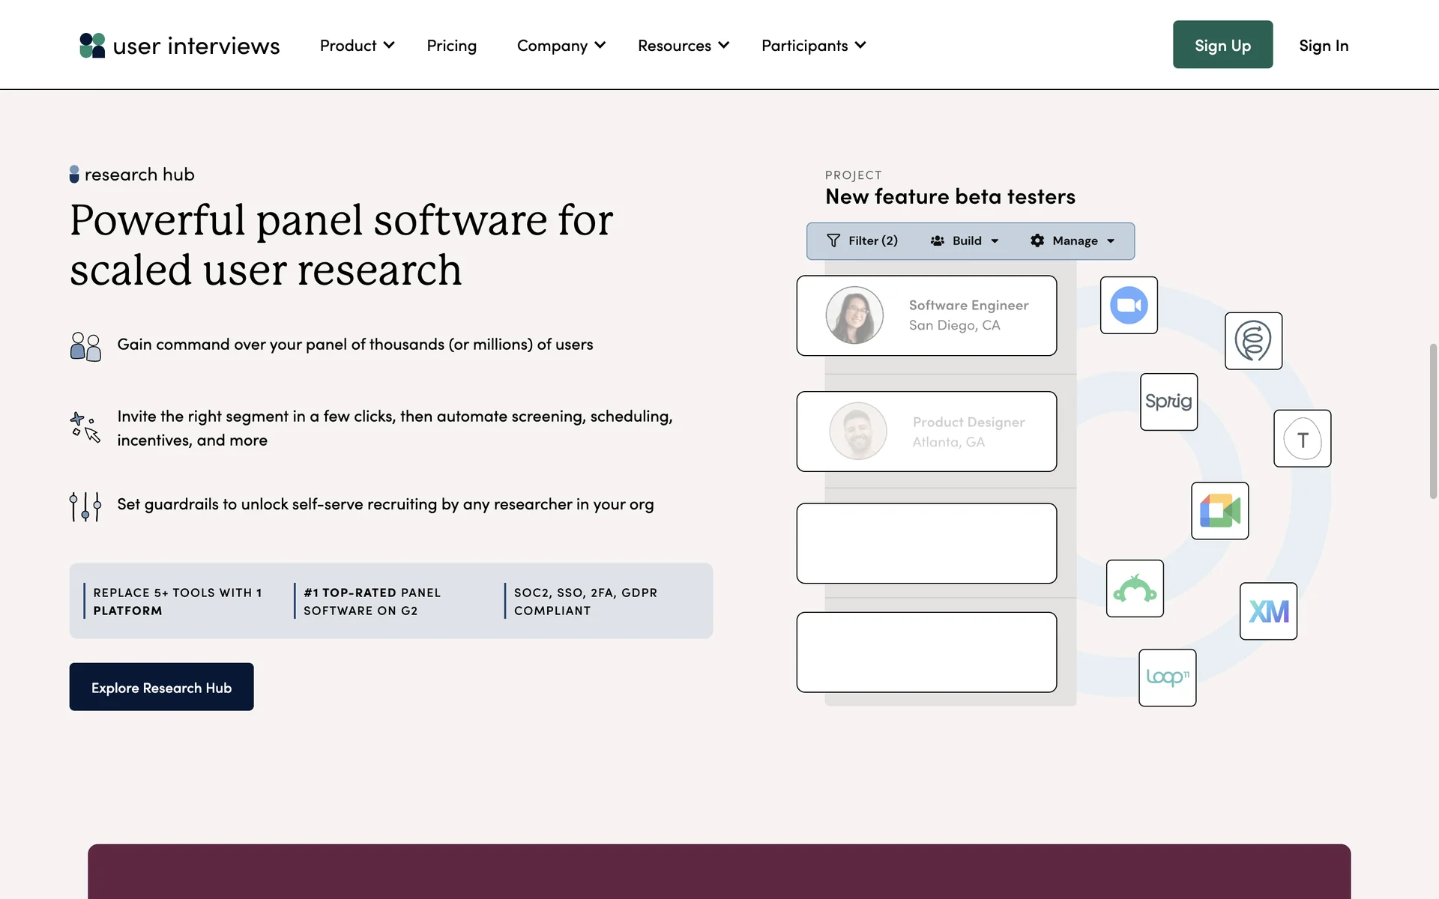Click the Filter (2) toolbar option
The width and height of the screenshot is (1439, 899).
point(862,240)
